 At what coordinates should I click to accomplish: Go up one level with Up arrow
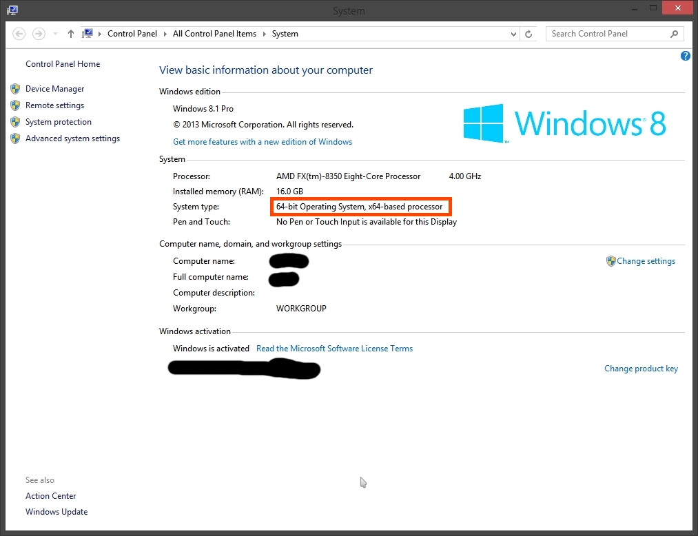(71, 34)
